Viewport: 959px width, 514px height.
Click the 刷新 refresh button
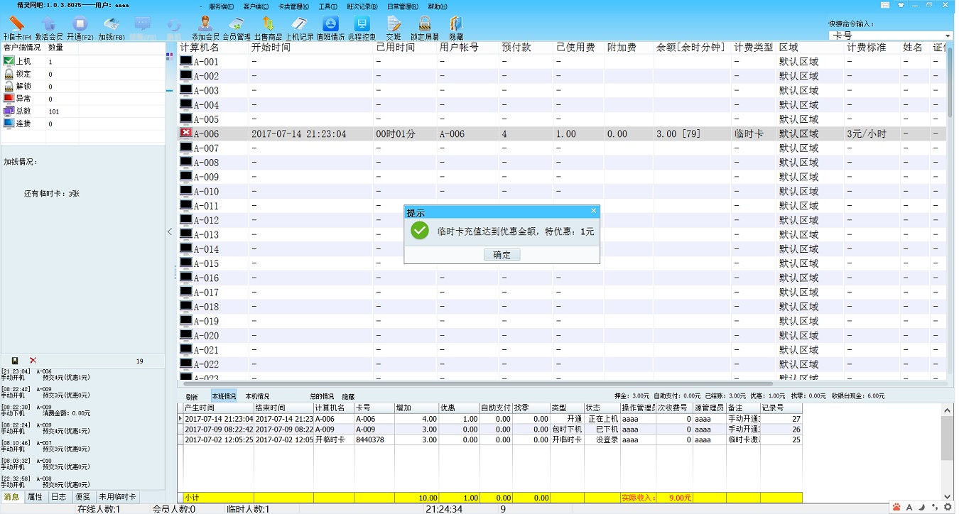(x=192, y=396)
